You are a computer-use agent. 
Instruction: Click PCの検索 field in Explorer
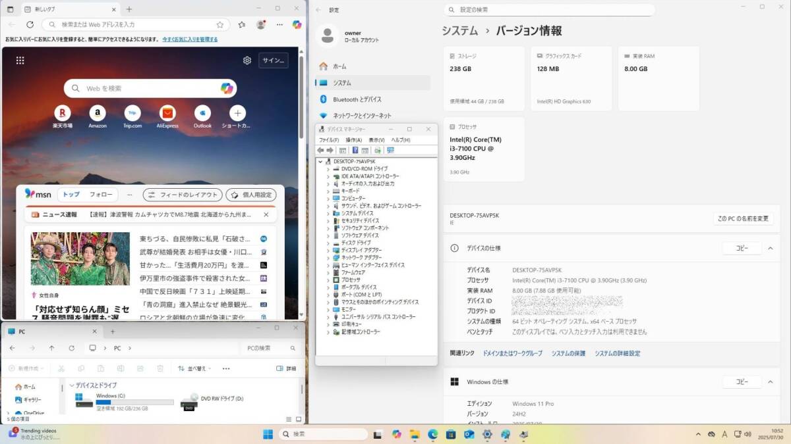point(271,348)
